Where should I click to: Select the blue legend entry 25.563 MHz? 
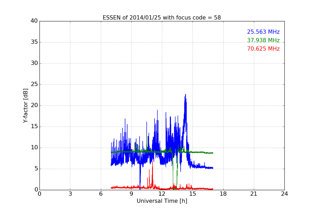(x=263, y=32)
